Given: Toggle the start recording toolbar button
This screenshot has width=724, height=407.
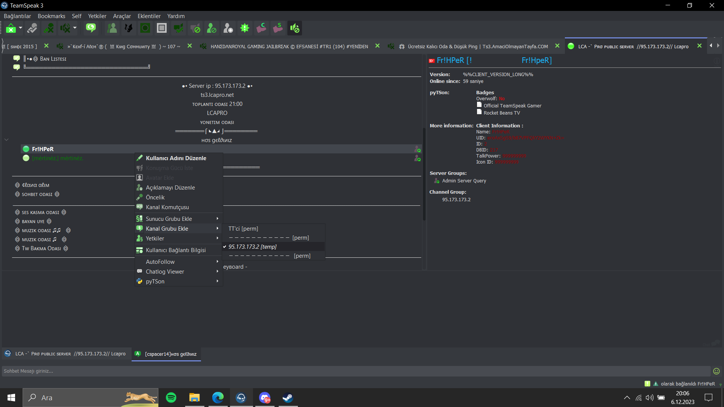Looking at the screenshot, I should pyautogui.click(x=145, y=28).
